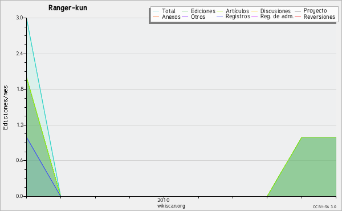
Task: Click the 2010 x-axis label
Action: 164,200
